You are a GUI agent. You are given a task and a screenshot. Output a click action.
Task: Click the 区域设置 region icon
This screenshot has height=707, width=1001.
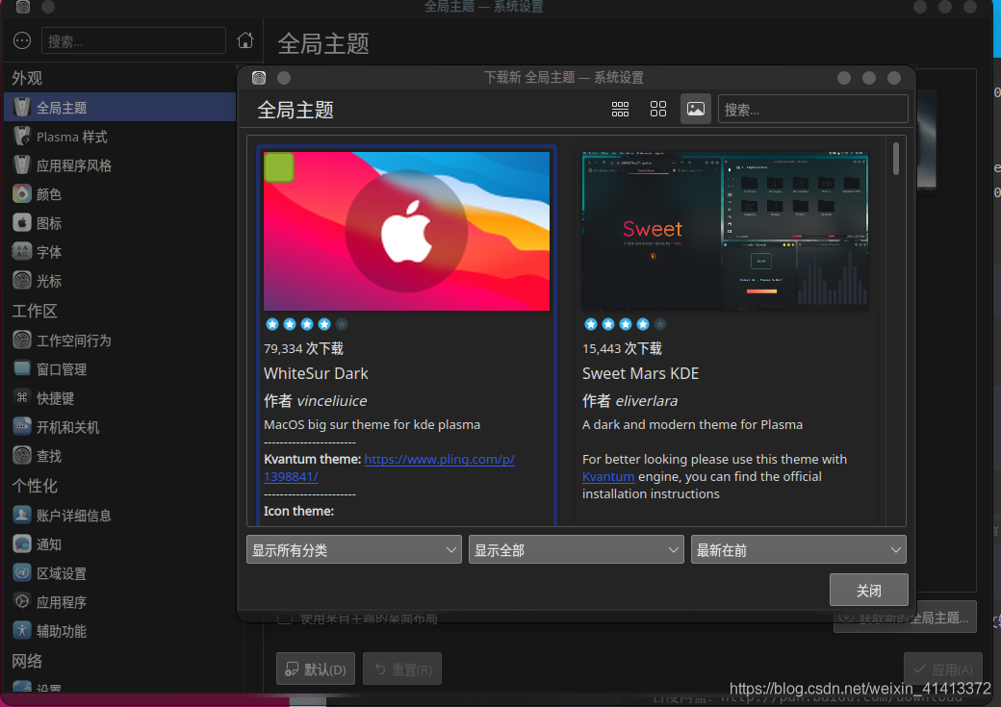[22, 573]
